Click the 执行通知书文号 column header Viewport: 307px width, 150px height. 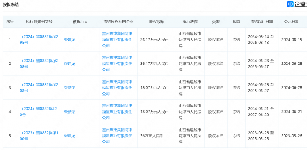click(x=39, y=22)
